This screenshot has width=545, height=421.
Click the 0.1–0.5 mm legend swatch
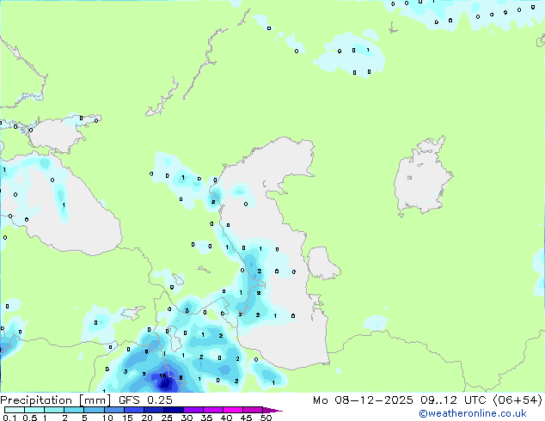point(15,410)
